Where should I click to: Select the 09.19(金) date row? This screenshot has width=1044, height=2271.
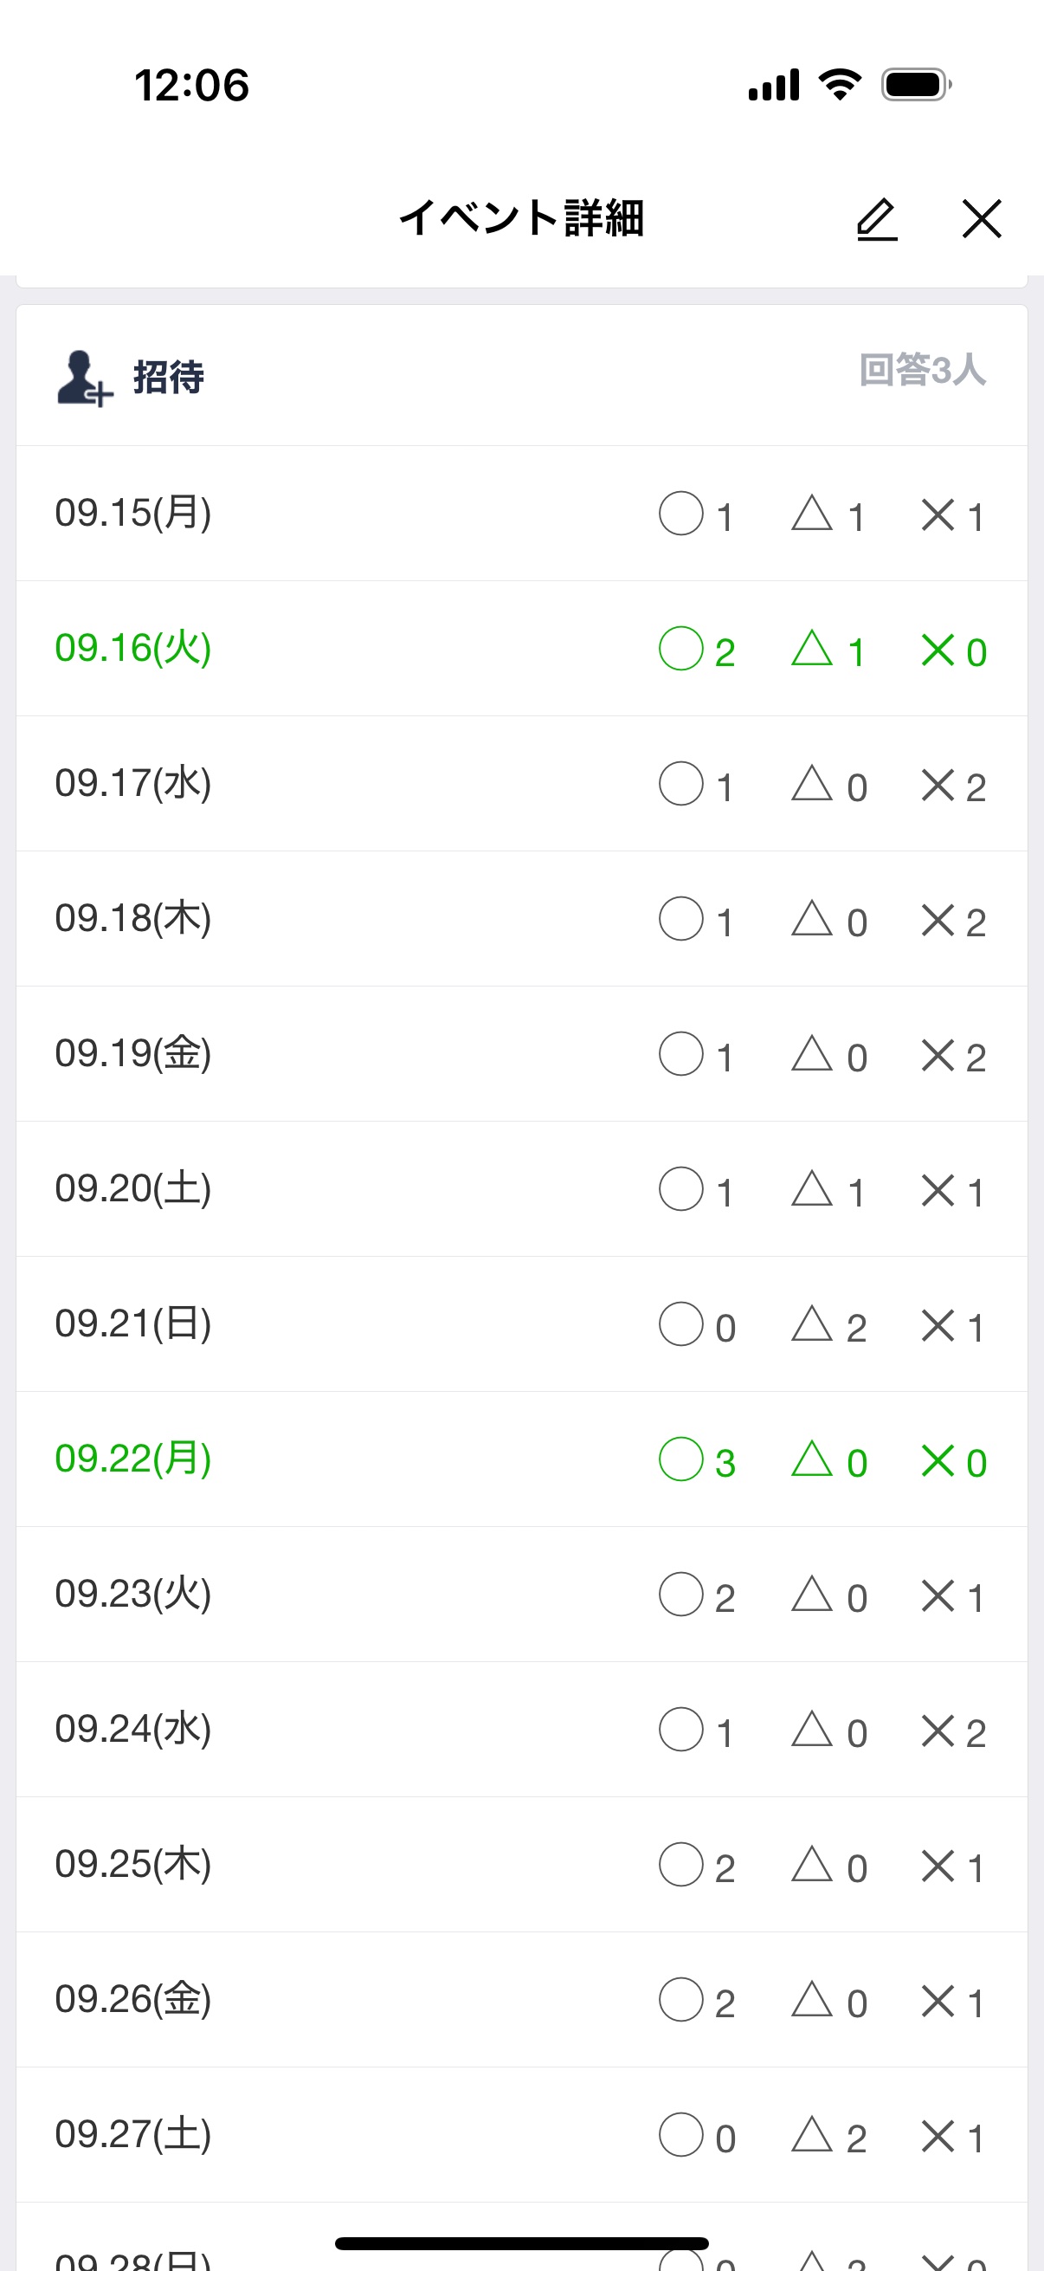(x=133, y=1053)
